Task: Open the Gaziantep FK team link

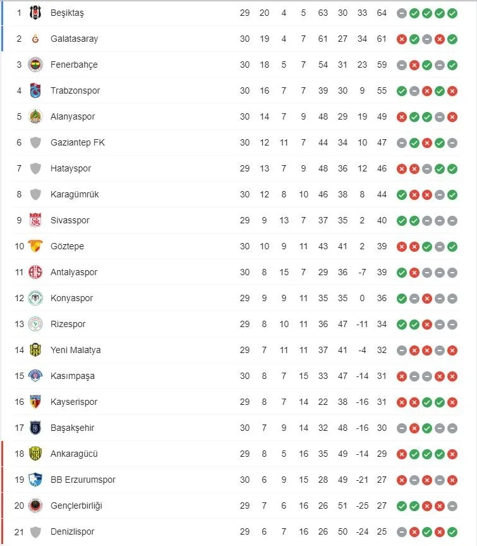Action: (78, 142)
